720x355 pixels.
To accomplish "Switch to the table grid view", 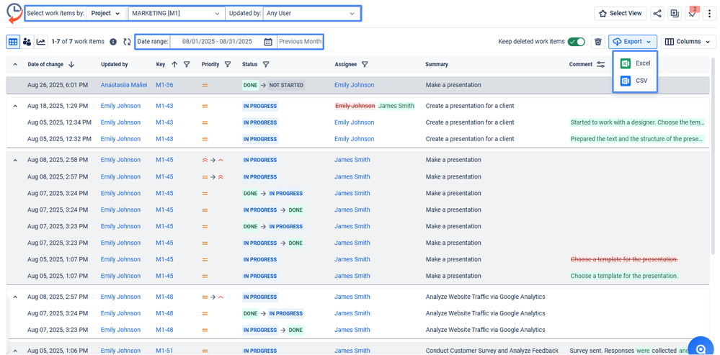I will tap(13, 42).
